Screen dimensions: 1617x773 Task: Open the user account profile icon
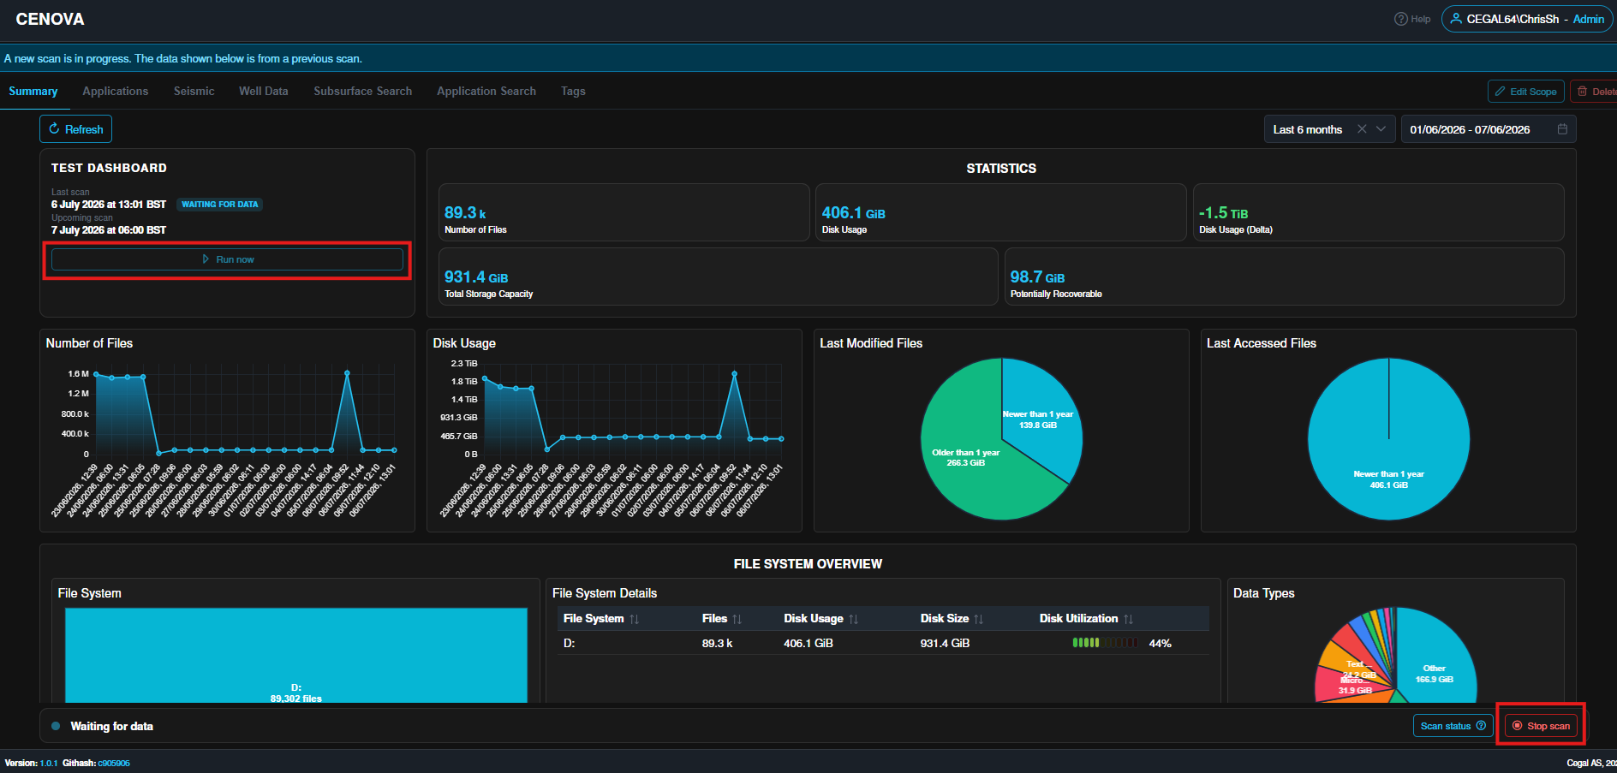click(x=1455, y=19)
